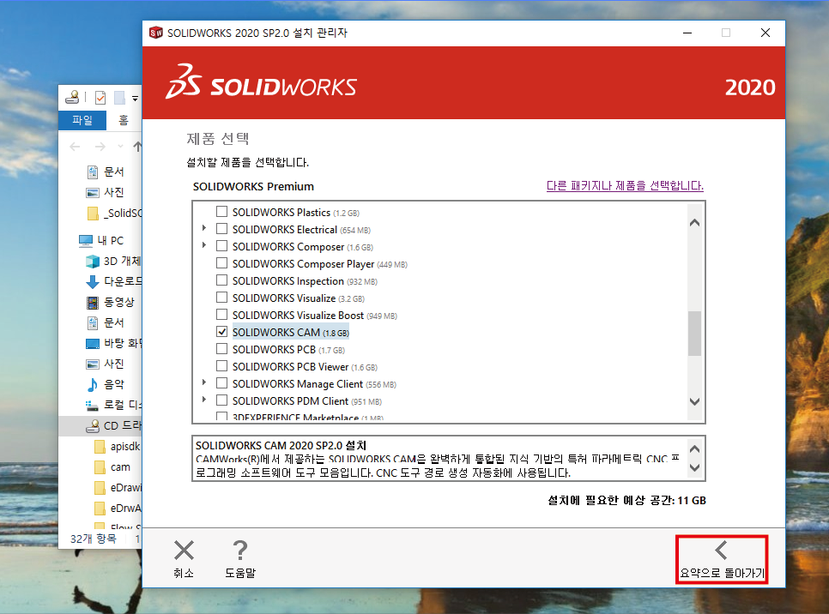Viewport: 829px width, 614px height.
Task: Open 3D 개체 folder in Explorer
Action: (113, 261)
